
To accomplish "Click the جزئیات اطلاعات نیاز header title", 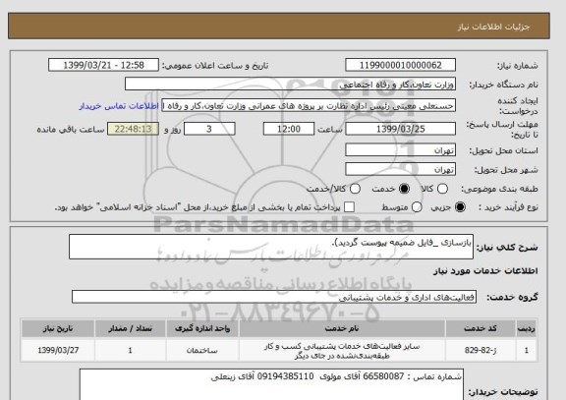I will point(493,28).
